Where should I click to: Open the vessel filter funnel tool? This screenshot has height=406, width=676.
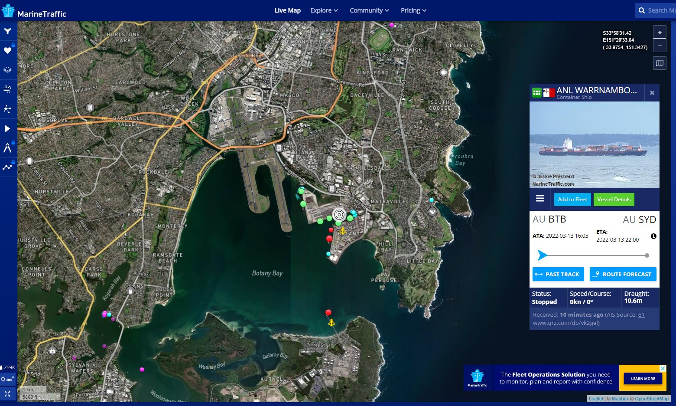pyautogui.click(x=7, y=31)
